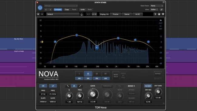
Task: Toggle band I ON button
Action: pyautogui.click(x=79, y=79)
